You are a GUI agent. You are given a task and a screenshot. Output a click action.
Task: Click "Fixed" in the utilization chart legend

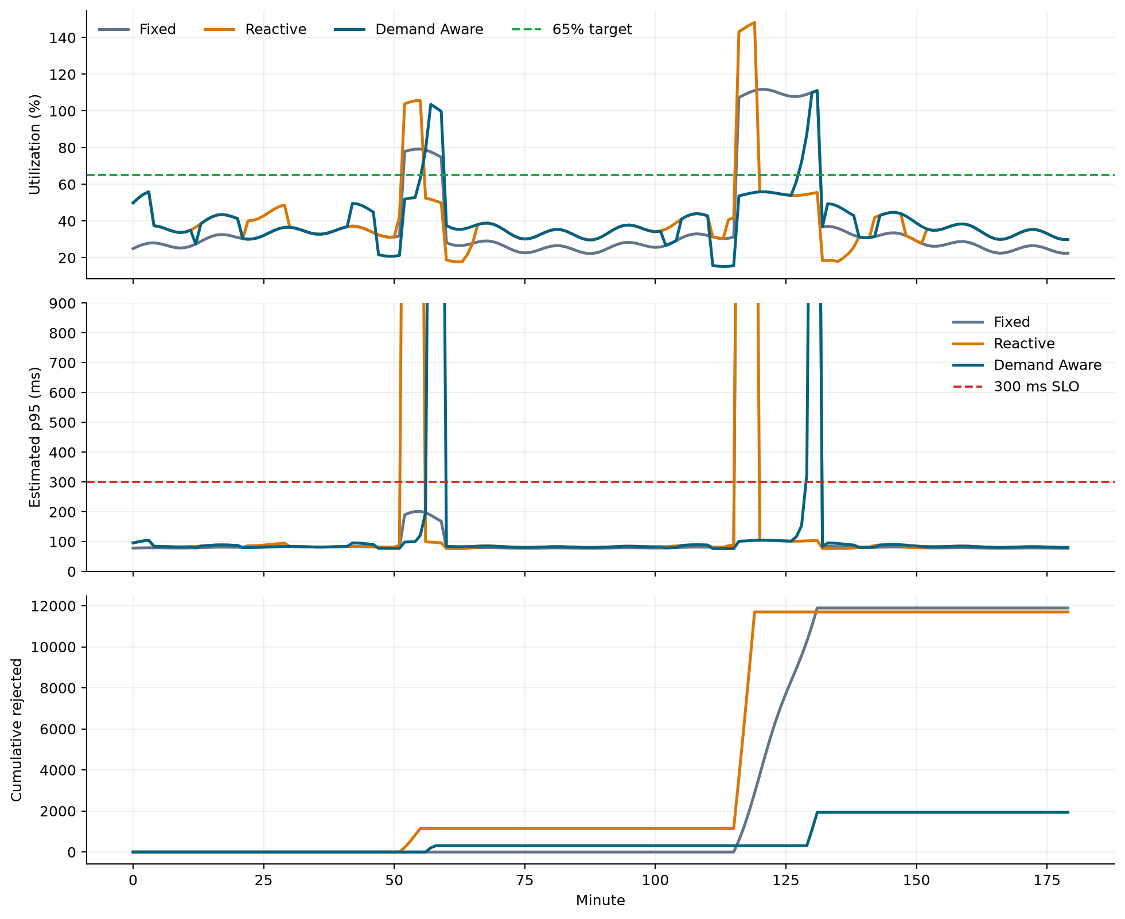(157, 29)
